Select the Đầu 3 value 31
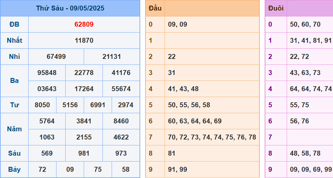The width and height of the screenshot is (333, 178). tap(172, 73)
